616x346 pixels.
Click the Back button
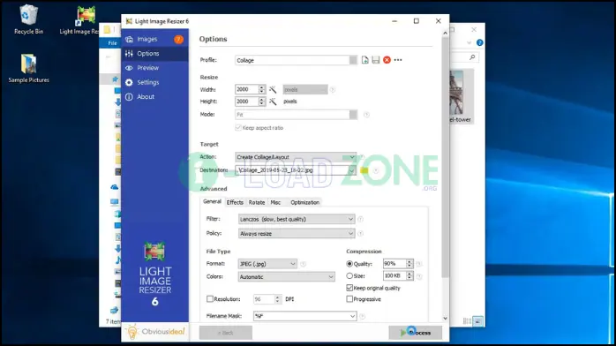(x=226, y=333)
